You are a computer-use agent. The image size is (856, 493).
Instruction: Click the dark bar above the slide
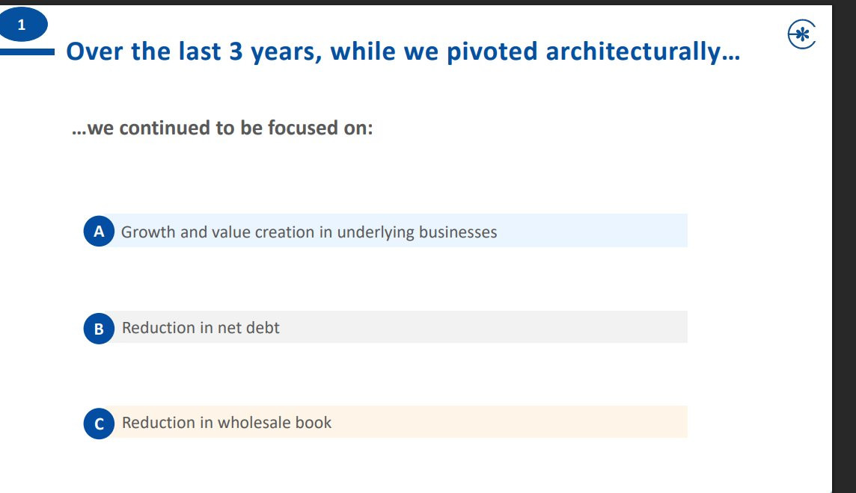coord(428,2)
